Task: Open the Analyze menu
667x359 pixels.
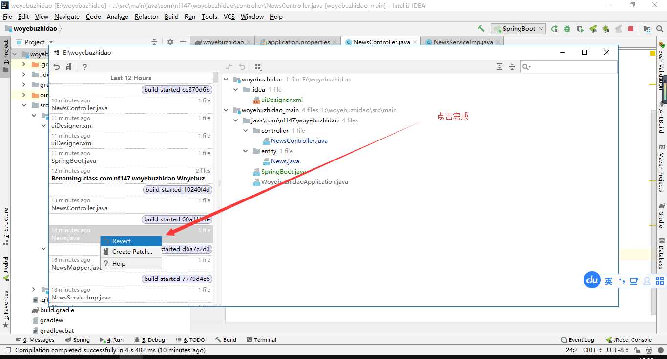Action: 117,16
